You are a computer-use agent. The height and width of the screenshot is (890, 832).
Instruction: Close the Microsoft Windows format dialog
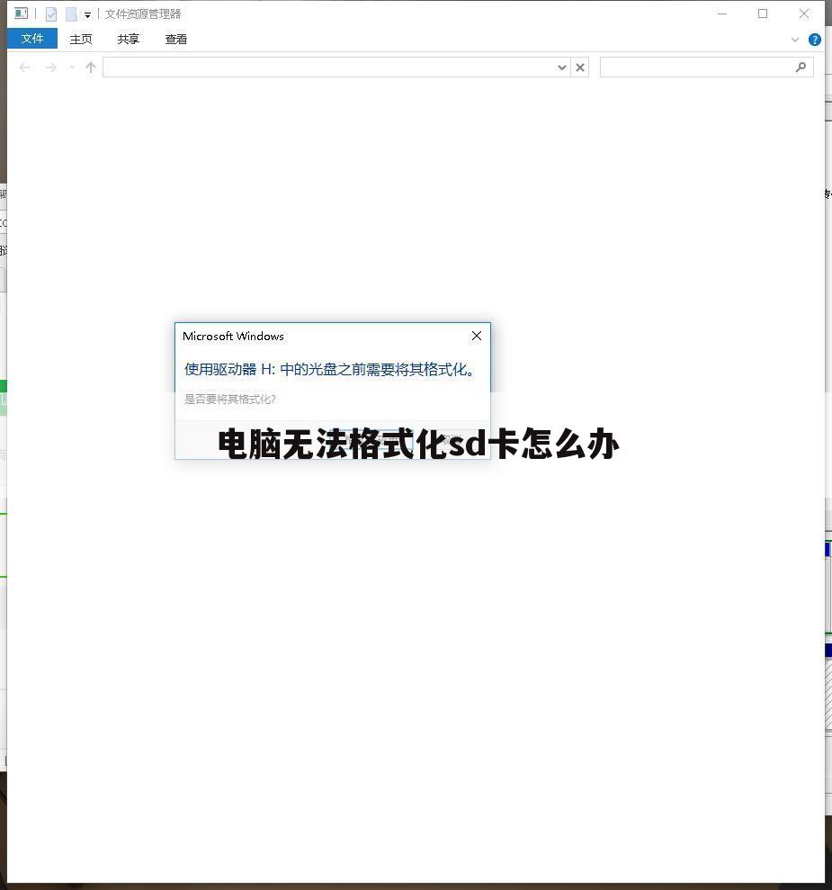(476, 336)
